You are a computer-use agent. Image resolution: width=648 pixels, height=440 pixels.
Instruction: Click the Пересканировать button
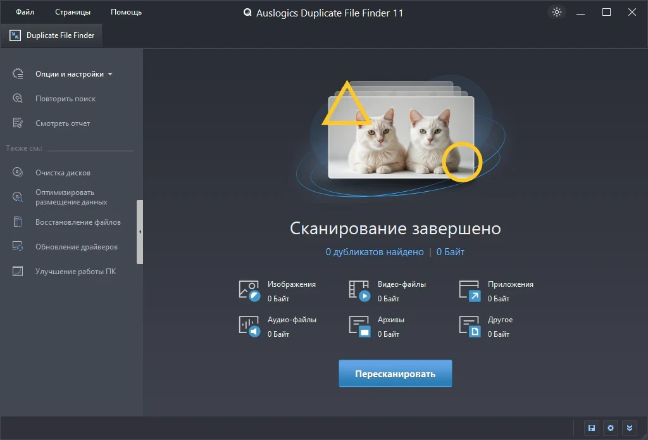pyautogui.click(x=395, y=374)
